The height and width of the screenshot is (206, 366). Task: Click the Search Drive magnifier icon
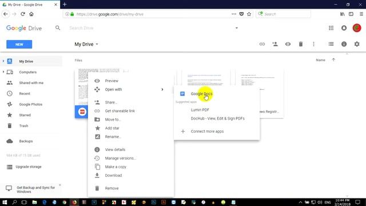58,28
